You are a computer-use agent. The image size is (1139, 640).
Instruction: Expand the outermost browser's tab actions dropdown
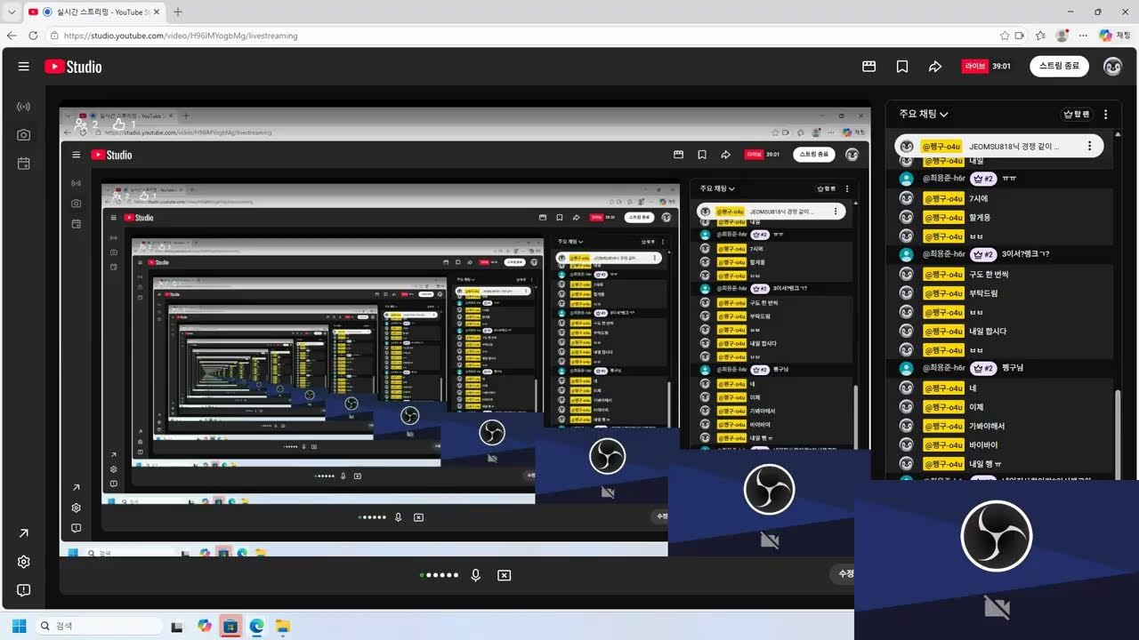click(12, 12)
